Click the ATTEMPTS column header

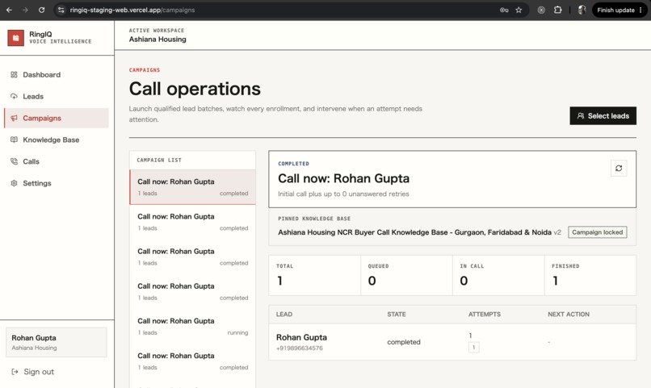(x=484, y=315)
